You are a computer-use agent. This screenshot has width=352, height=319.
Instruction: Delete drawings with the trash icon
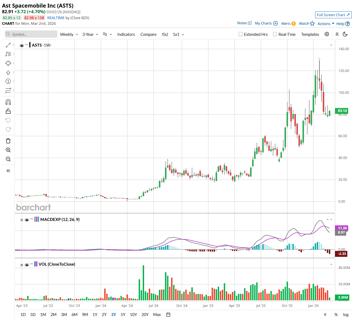pos(8,141)
